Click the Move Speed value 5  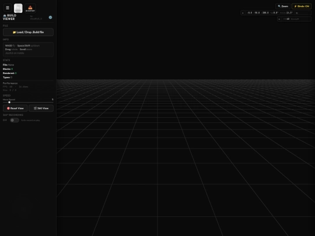52,99
